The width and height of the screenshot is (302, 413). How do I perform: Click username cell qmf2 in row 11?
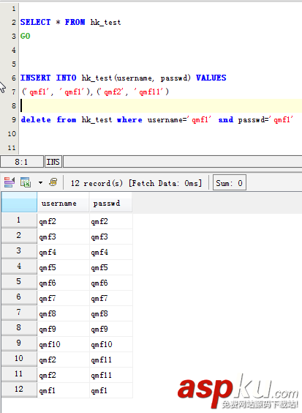(63, 375)
